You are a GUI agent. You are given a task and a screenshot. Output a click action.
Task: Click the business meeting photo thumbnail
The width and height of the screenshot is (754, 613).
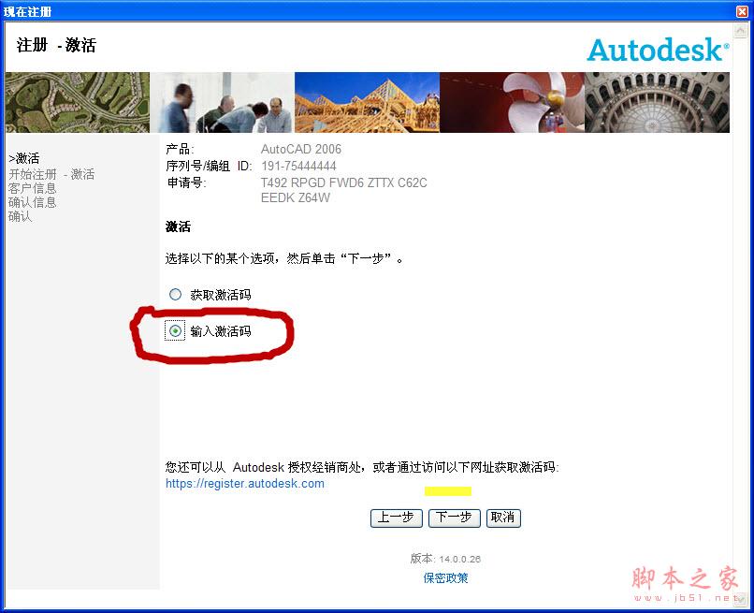223,103
